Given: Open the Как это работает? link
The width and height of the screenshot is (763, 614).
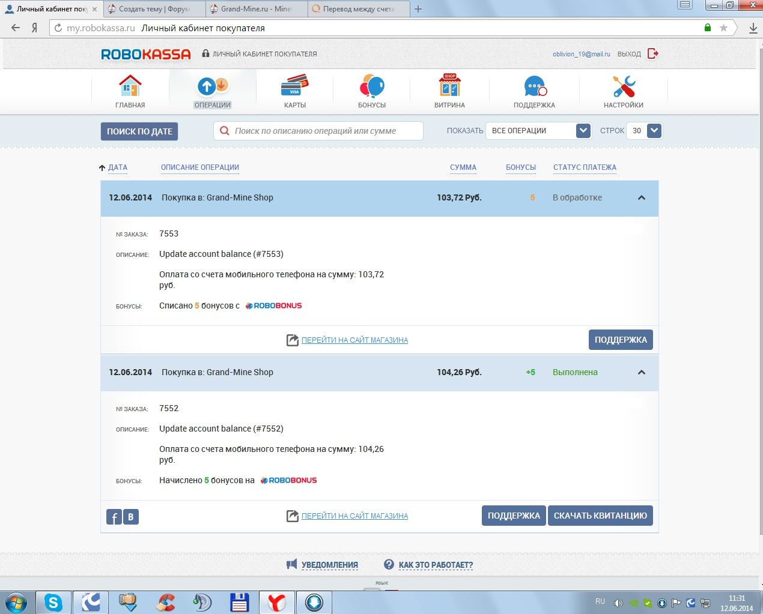Looking at the screenshot, I should [436, 565].
